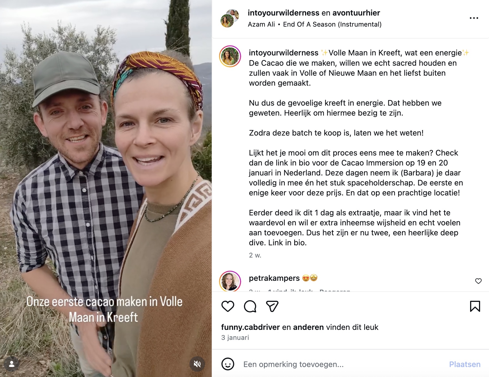Viewport: 489px width, 377px height.
Task: Open Azam Ali End Of A Season audio
Action: coord(315,24)
